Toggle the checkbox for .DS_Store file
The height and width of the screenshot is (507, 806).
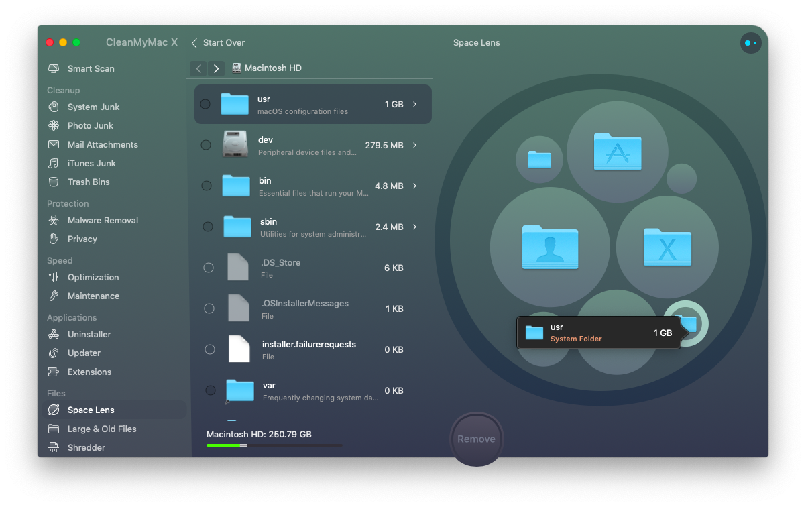(209, 268)
